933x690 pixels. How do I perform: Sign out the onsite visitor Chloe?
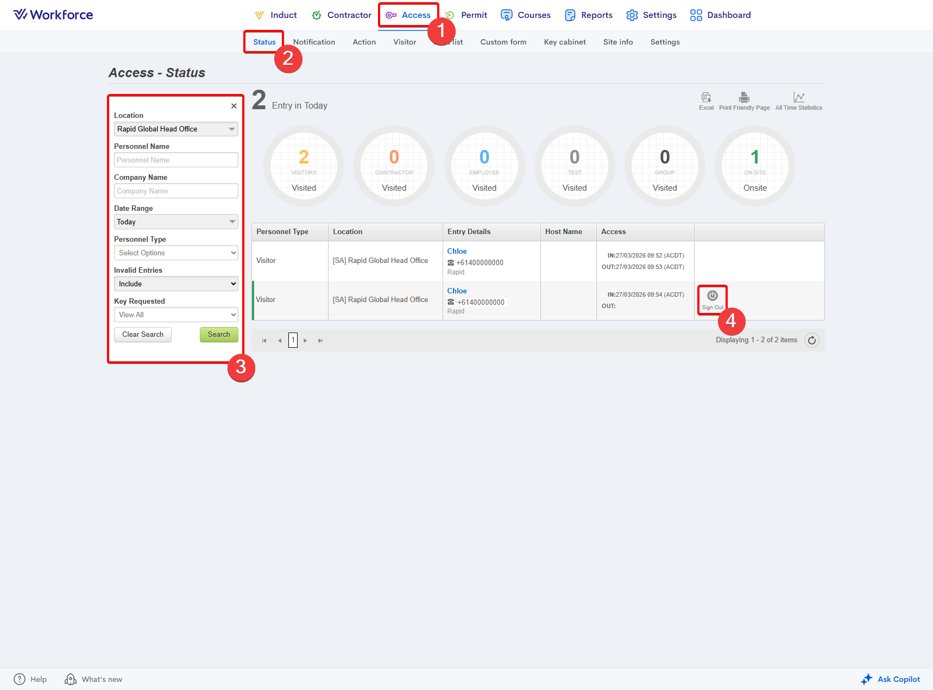(x=712, y=299)
